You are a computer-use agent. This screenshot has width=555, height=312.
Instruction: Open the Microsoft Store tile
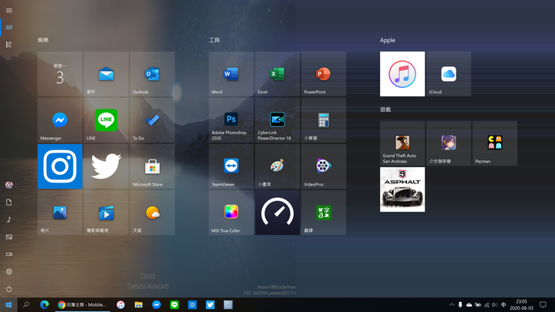(152, 166)
